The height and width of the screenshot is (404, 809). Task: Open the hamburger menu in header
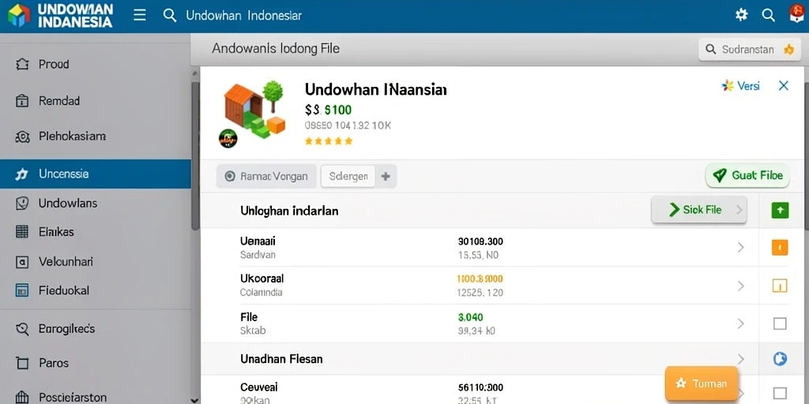pos(139,15)
